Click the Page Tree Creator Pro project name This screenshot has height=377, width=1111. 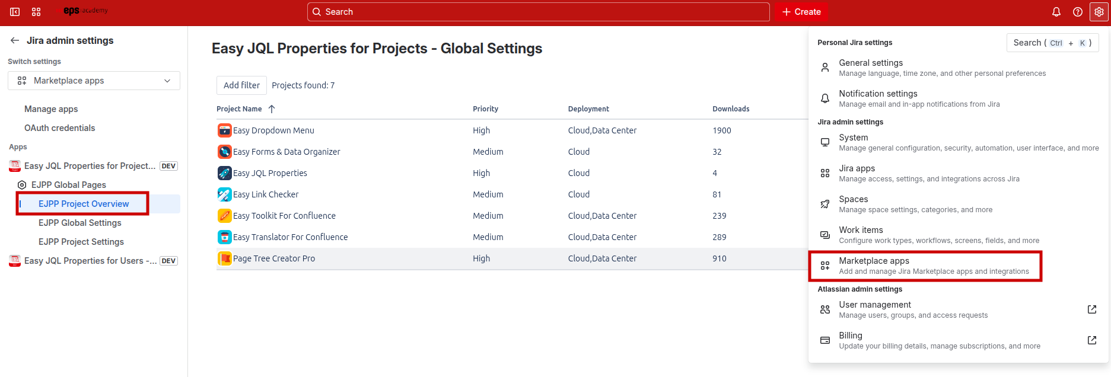click(x=274, y=258)
